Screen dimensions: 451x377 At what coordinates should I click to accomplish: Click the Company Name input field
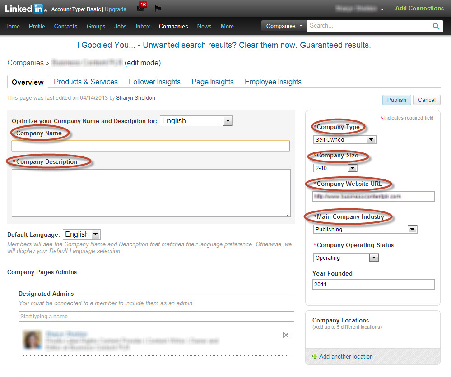click(x=151, y=146)
